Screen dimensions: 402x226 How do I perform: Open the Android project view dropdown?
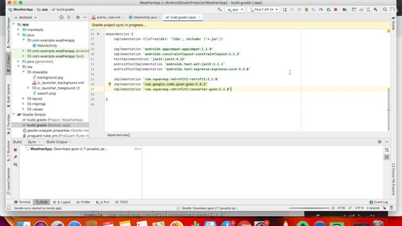25,18
